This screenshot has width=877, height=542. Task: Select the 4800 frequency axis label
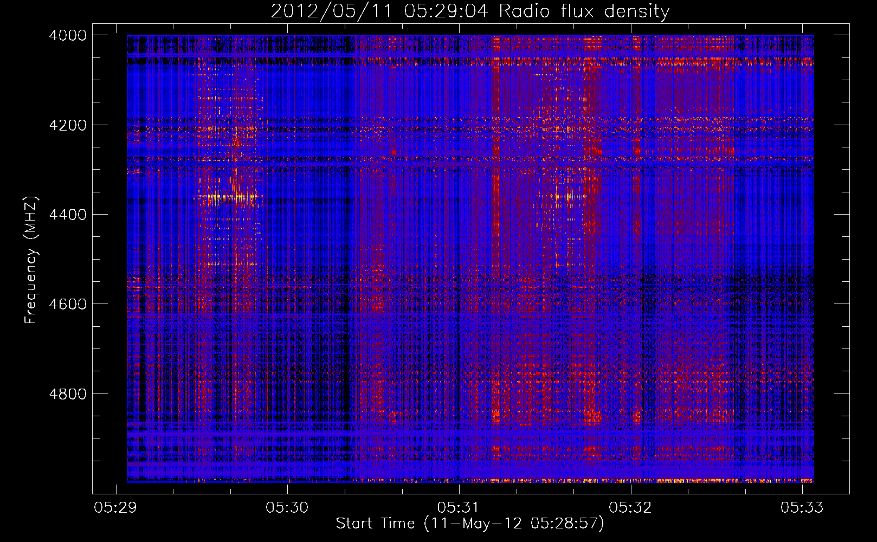[68, 394]
